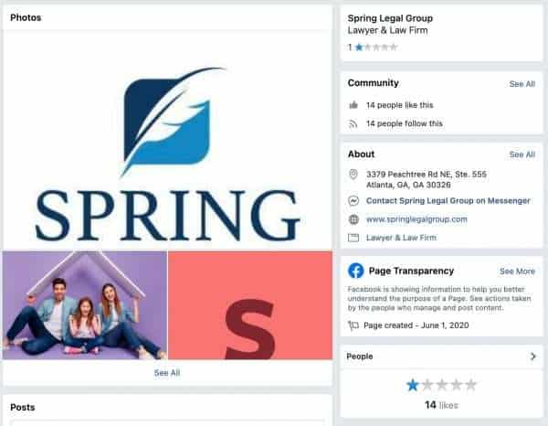Click the Messenger icon in the About section
The image size is (548, 426).
[353, 201]
